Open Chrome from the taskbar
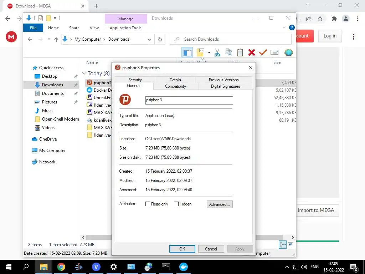Image resolution: width=365 pixels, height=274 pixels. pos(61,267)
